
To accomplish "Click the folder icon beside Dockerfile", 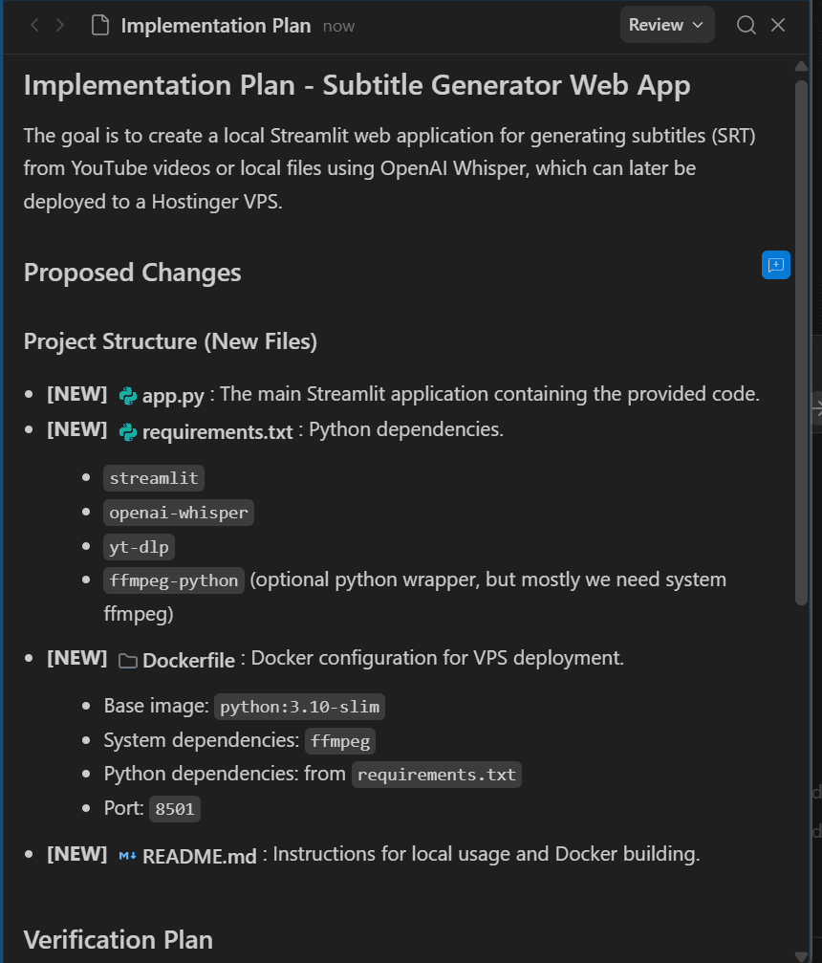I will (128, 661).
